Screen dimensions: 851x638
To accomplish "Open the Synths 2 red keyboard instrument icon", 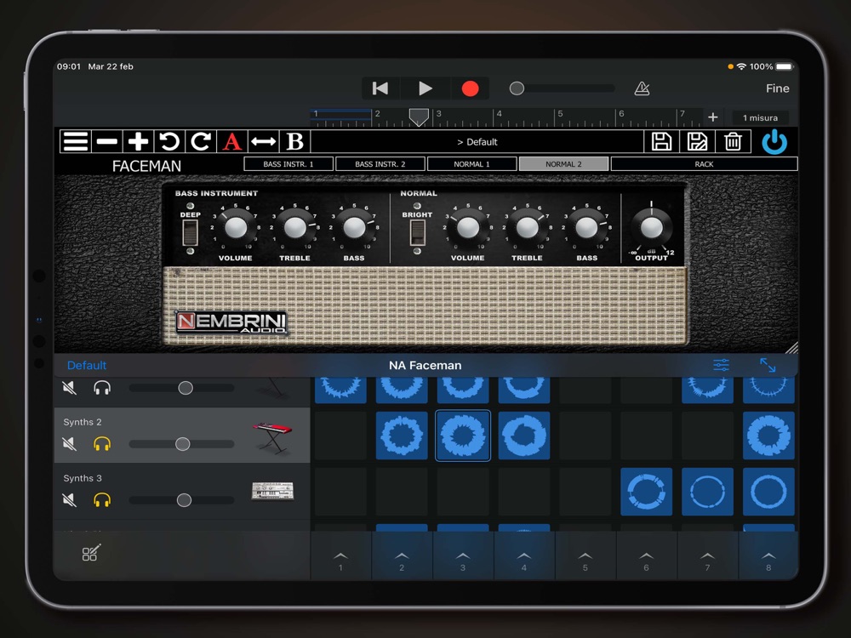I will click(x=272, y=437).
